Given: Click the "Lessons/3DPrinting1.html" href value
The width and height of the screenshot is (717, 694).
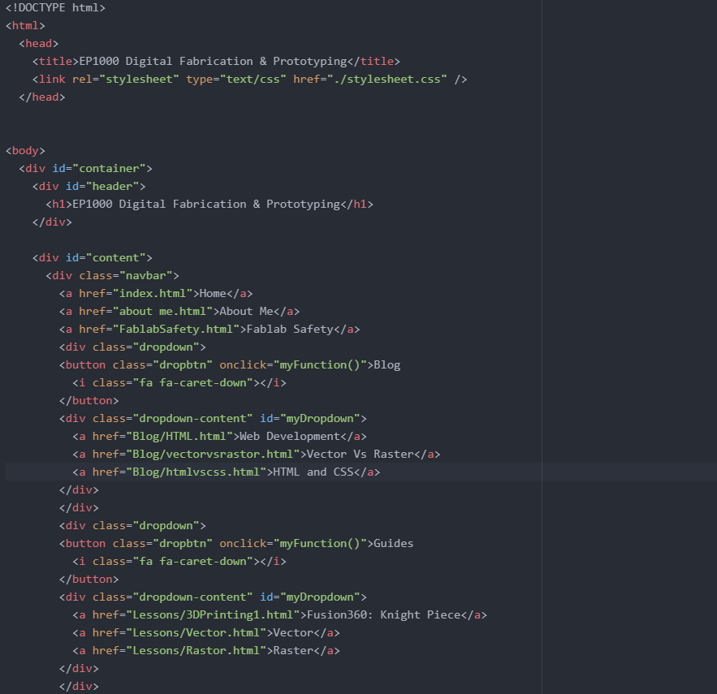Looking at the screenshot, I should coord(213,614).
